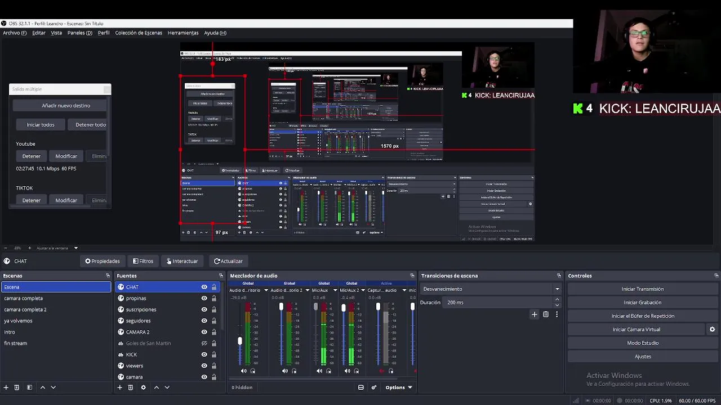Open Captur... audio channel dropdown arrow

point(404,290)
